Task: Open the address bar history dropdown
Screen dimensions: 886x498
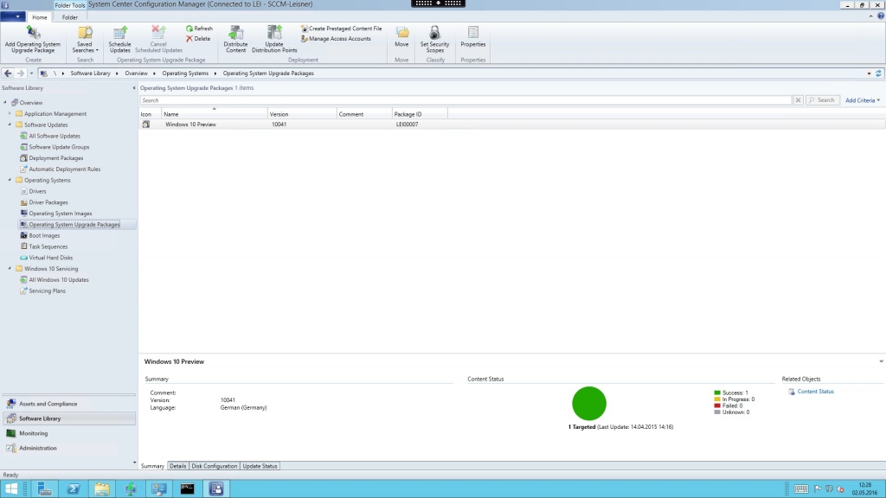Action: pyautogui.click(x=869, y=73)
